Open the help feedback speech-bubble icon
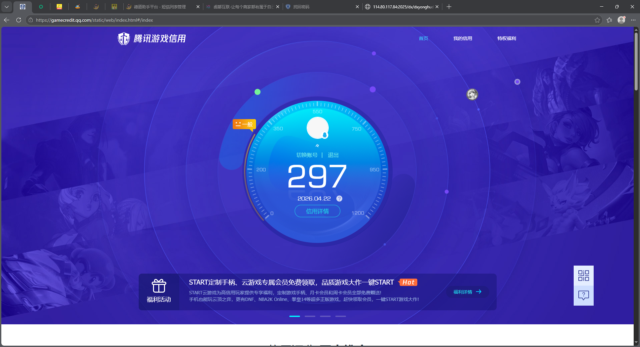640x347 pixels. pyautogui.click(x=583, y=295)
